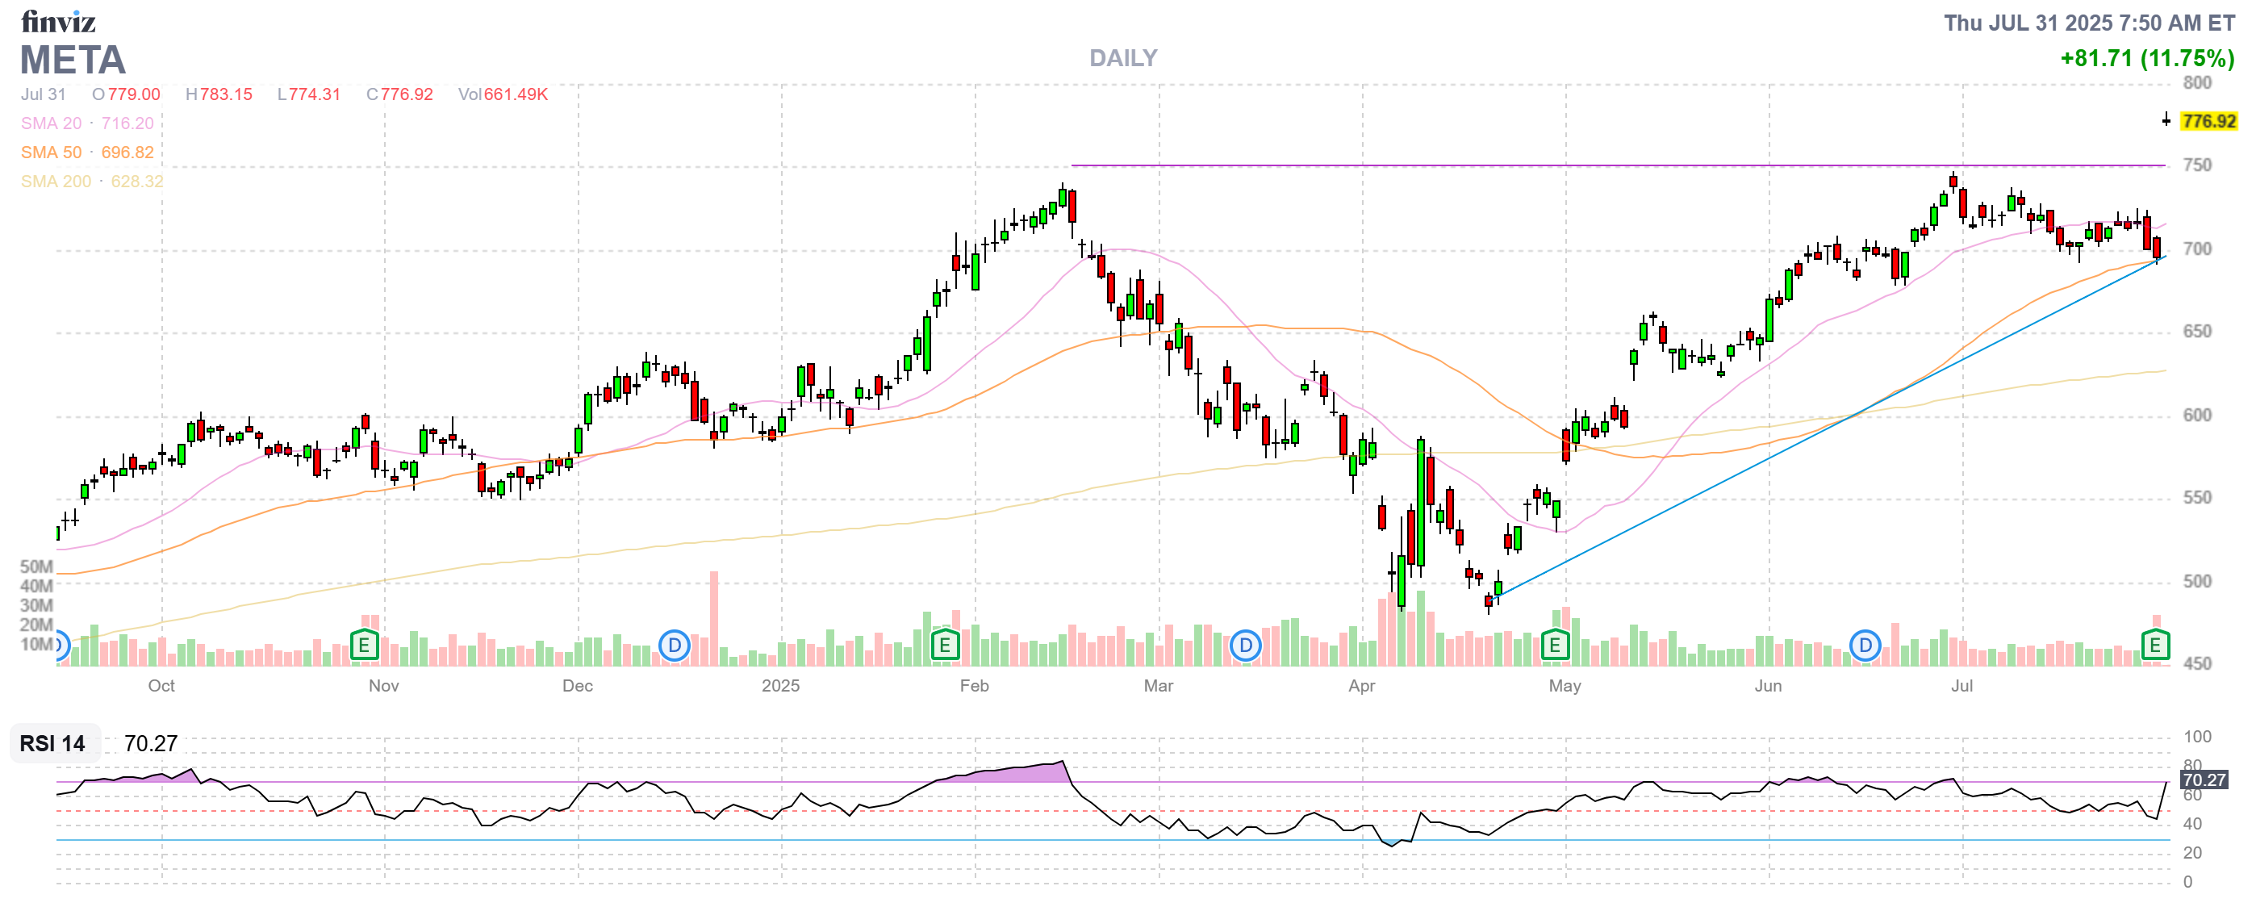
Task: Click the SMA 20 indicator label
Action: (x=51, y=123)
